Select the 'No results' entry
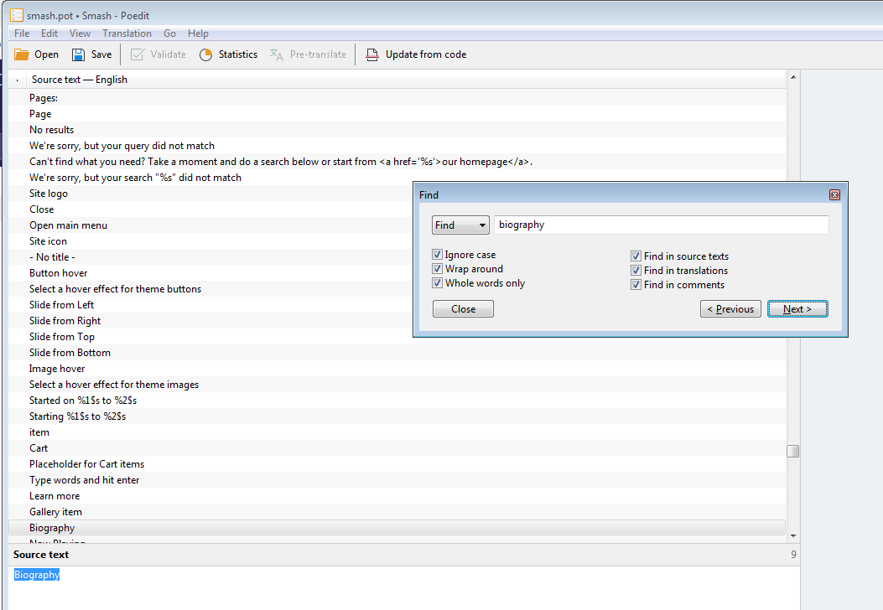 click(x=397, y=129)
